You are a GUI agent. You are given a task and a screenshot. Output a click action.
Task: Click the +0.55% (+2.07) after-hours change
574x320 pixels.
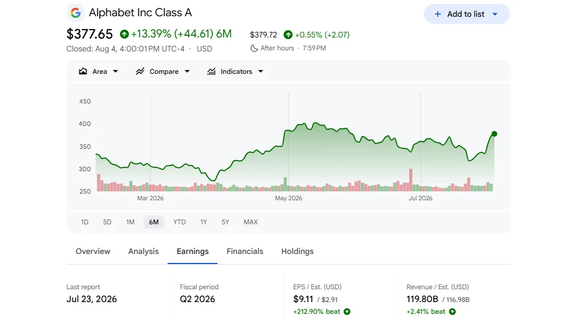pos(322,35)
